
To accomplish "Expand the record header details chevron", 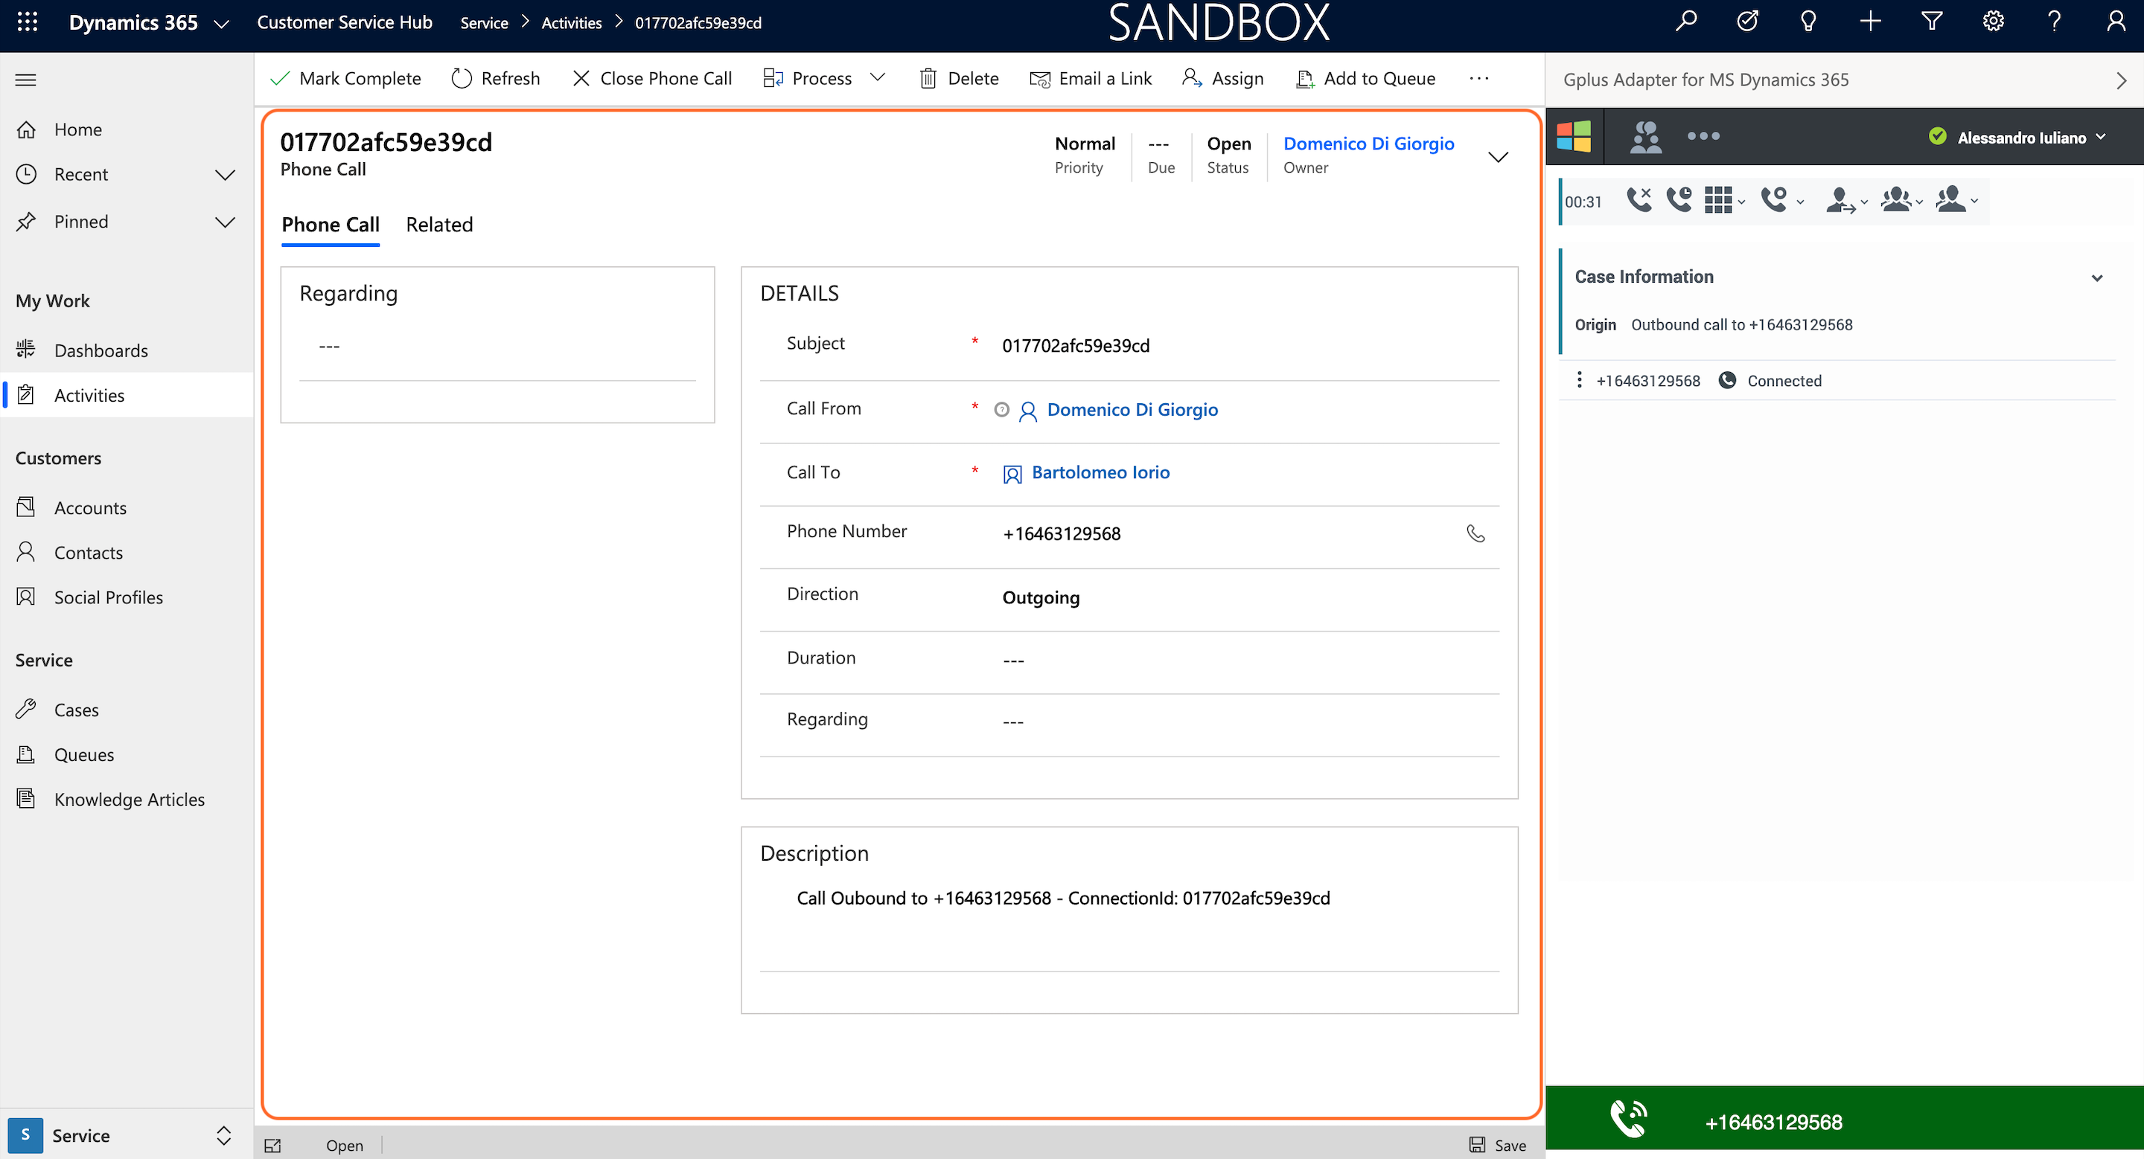I will click(x=1497, y=156).
